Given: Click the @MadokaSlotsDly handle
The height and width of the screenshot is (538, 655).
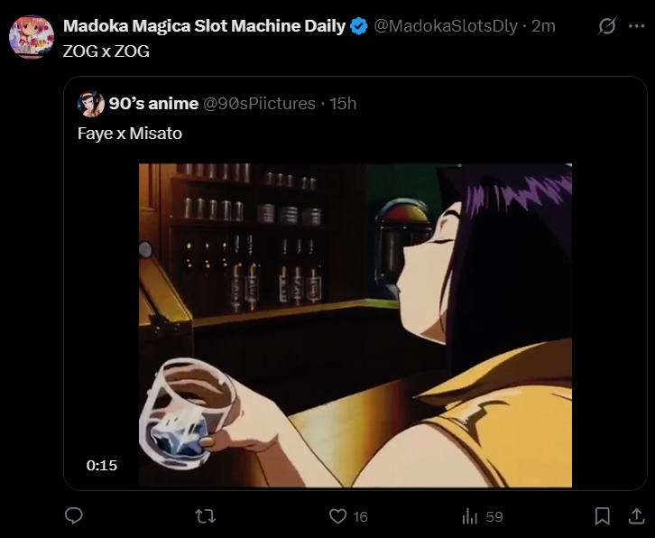Looking at the screenshot, I should click(446, 26).
